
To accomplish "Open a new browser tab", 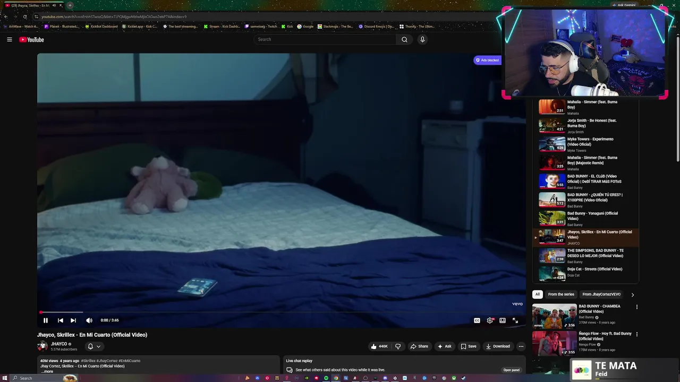I will [70, 5].
